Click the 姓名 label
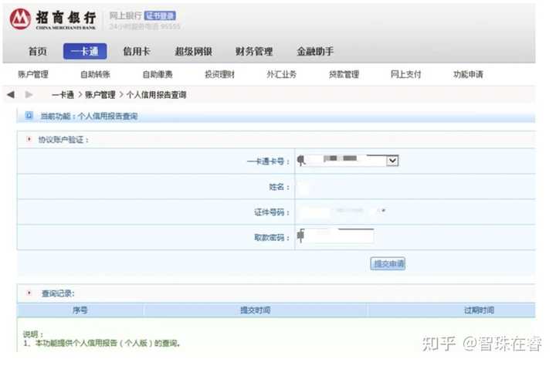 pos(280,187)
